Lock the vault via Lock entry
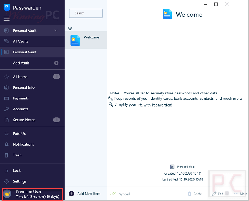The height and width of the screenshot is (201, 249). tap(32, 171)
